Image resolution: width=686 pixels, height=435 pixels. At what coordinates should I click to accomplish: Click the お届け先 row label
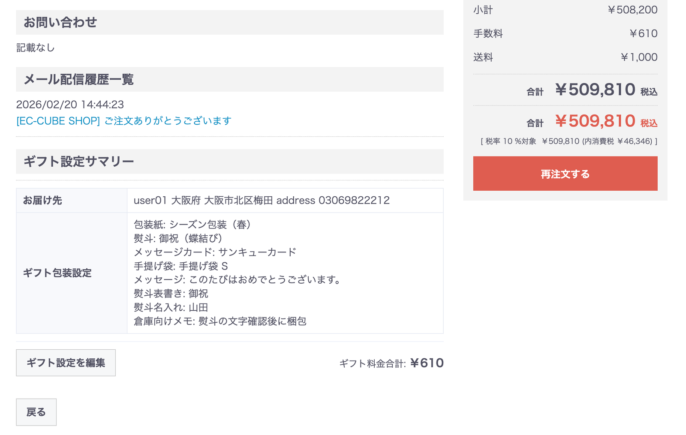click(x=43, y=200)
